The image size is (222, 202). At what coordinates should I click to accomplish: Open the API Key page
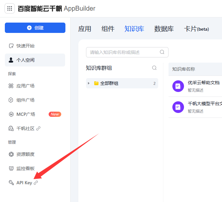click(24, 183)
